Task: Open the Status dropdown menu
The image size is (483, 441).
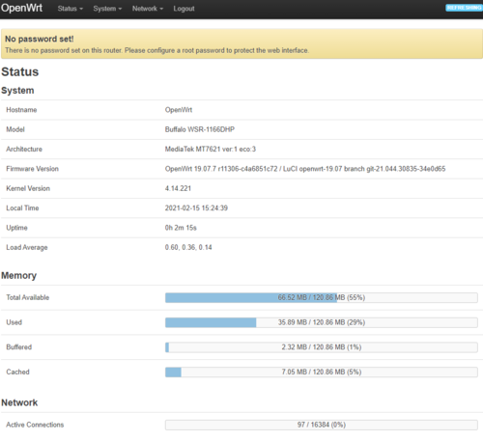Action: tap(71, 9)
